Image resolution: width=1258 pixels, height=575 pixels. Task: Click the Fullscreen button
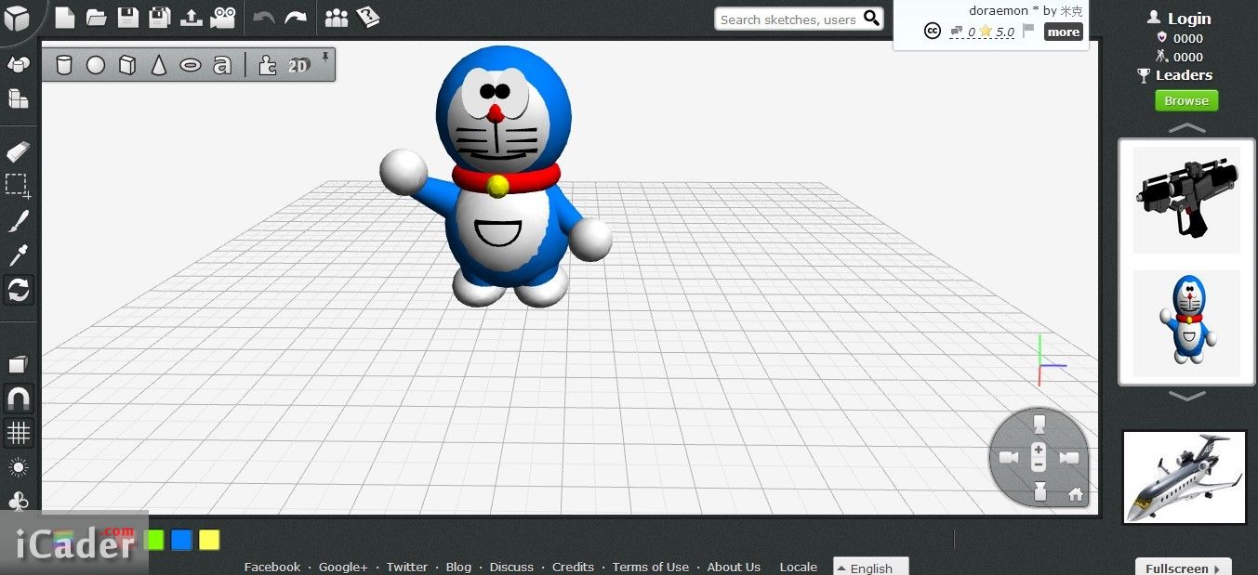point(1183,568)
